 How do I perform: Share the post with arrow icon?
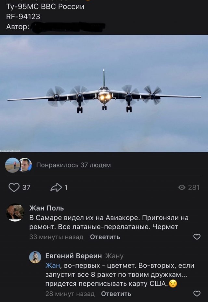tap(56, 187)
